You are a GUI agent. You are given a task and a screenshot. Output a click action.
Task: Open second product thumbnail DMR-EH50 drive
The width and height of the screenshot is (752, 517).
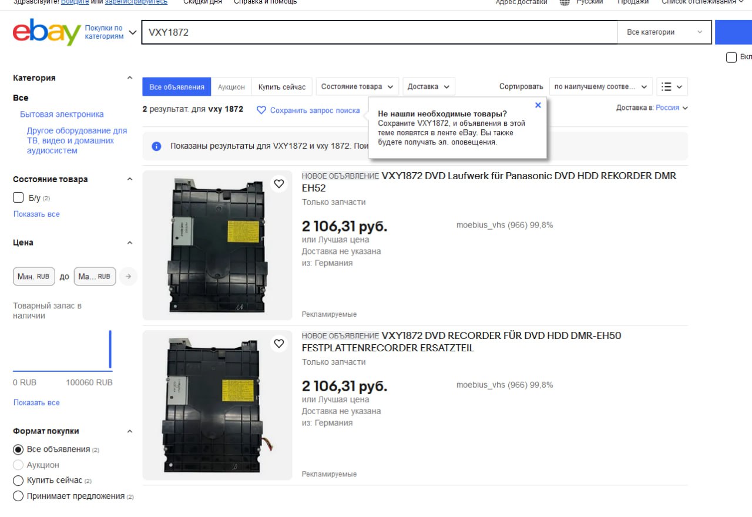(x=217, y=405)
